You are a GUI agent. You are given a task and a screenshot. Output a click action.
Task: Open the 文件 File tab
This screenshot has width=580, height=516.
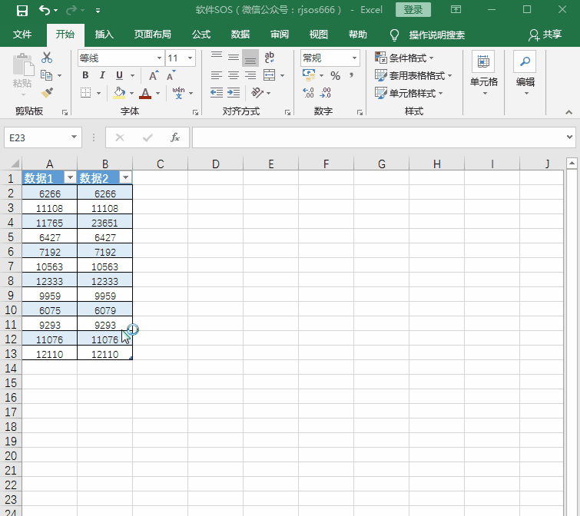tap(22, 35)
